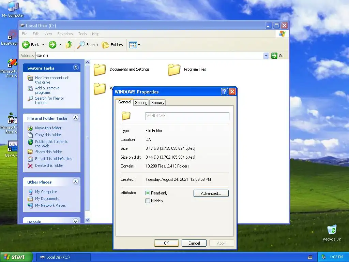This screenshot has height=262, width=349.
Task: Click the Search for files or folders icon
Action: (30, 99)
